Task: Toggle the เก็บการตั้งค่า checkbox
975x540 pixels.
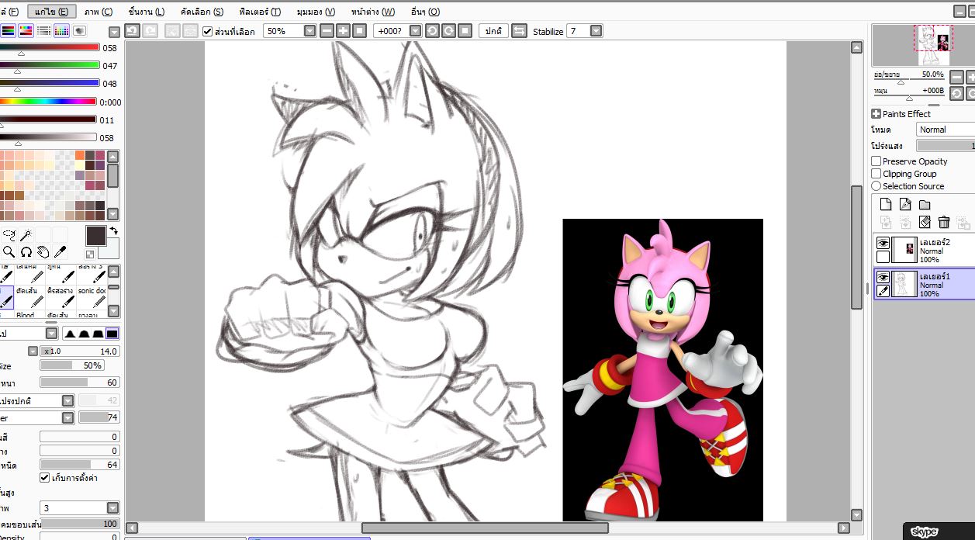Action: pos(44,478)
